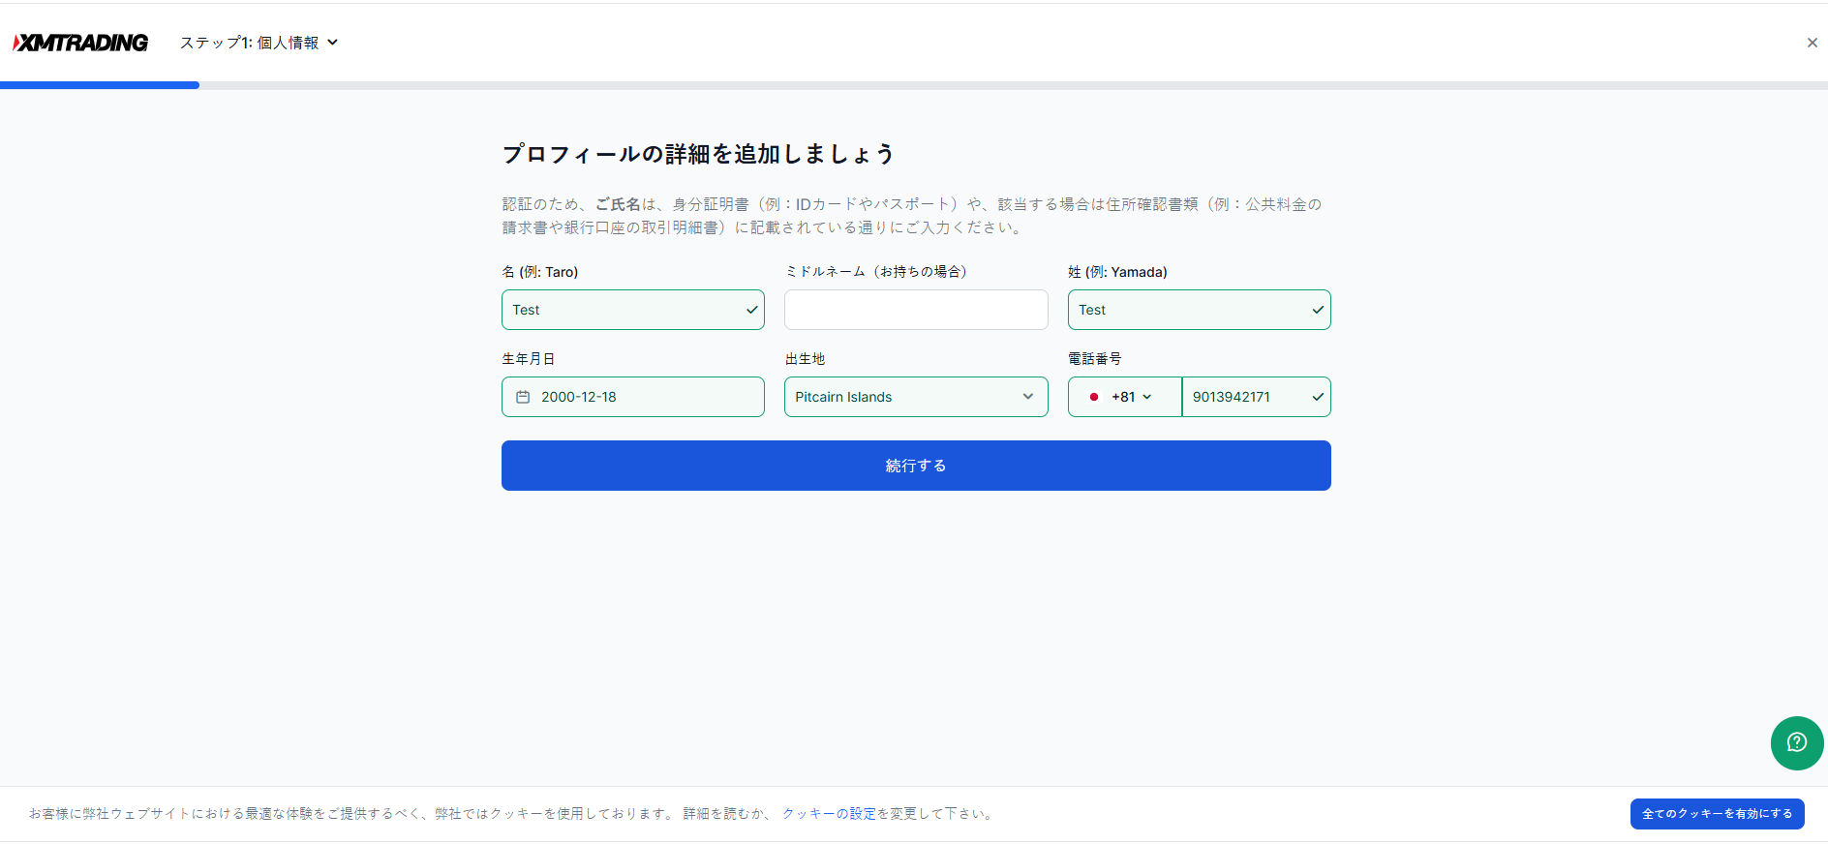Screen dimensions: 1828x844
Task: Open the +81 country code selector
Action: (x=1124, y=397)
